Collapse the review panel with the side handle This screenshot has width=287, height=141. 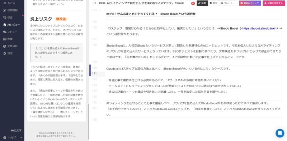[90, 70]
